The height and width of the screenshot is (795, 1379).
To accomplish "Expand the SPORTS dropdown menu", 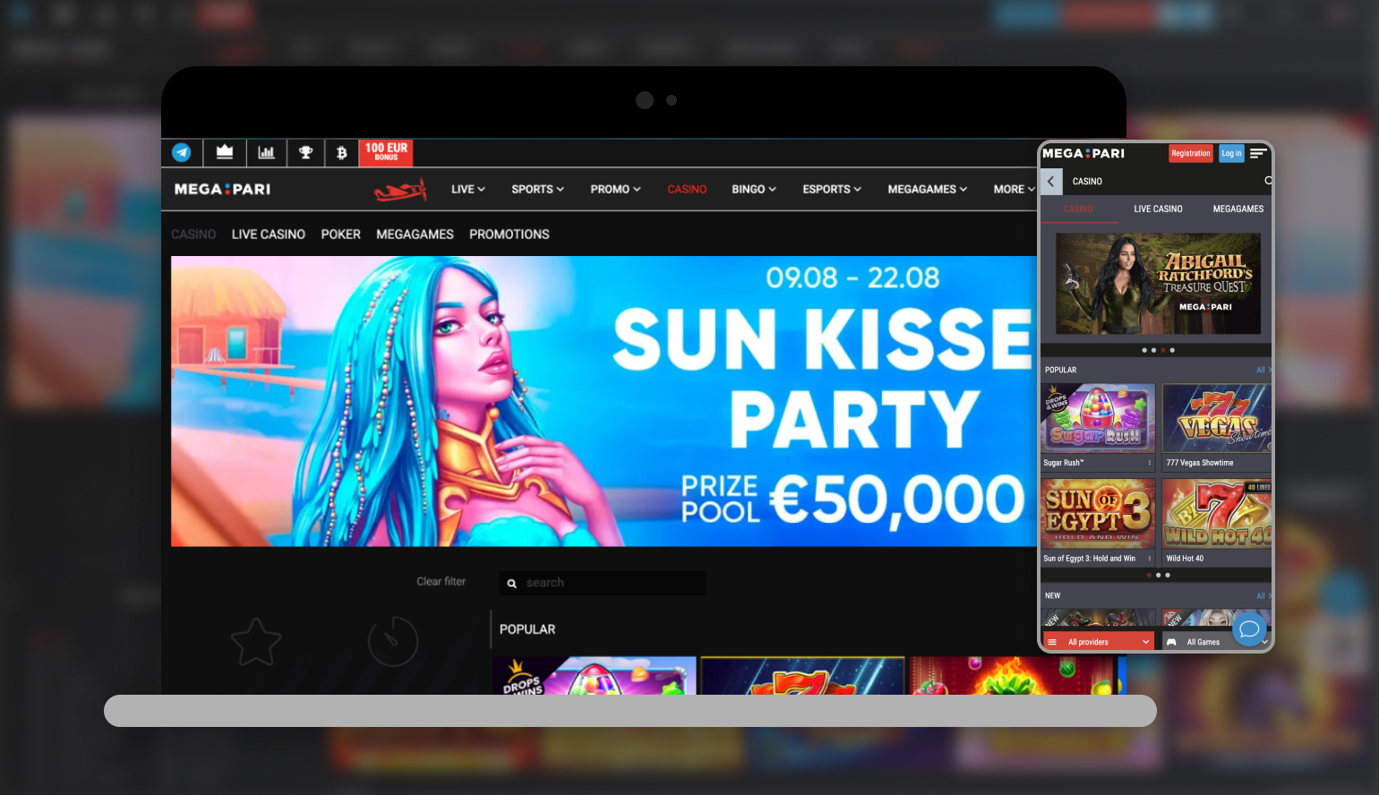I will [538, 189].
